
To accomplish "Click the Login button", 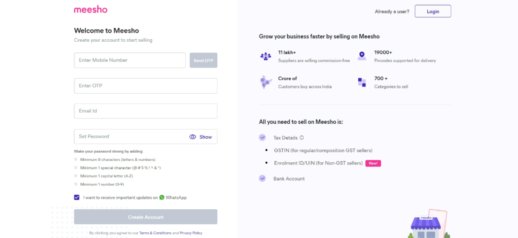I will point(433,12).
